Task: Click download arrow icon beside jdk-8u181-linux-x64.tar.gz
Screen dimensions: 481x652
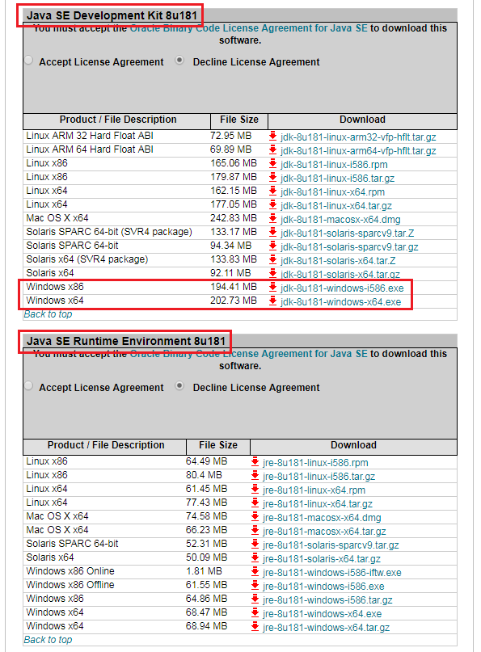Action: click(x=273, y=204)
